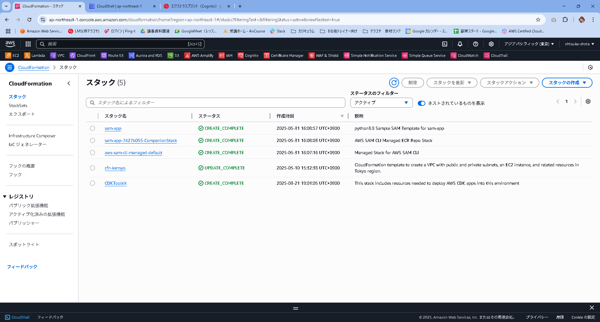Refresh the stacks list
Screen dimensions: 600x322
pyautogui.click(x=394, y=83)
